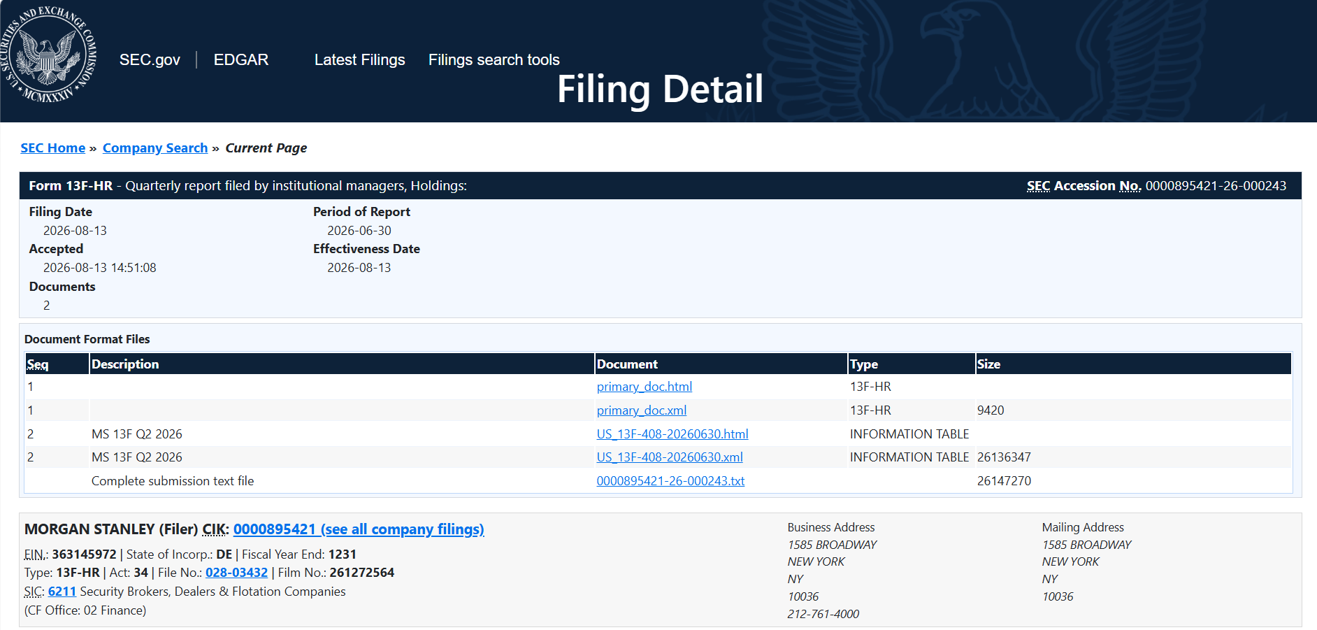This screenshot has height=630, width=1317.
Task: Click 13F-HR type in primary_doc.xml row
Action: click(x=870, y=410)
